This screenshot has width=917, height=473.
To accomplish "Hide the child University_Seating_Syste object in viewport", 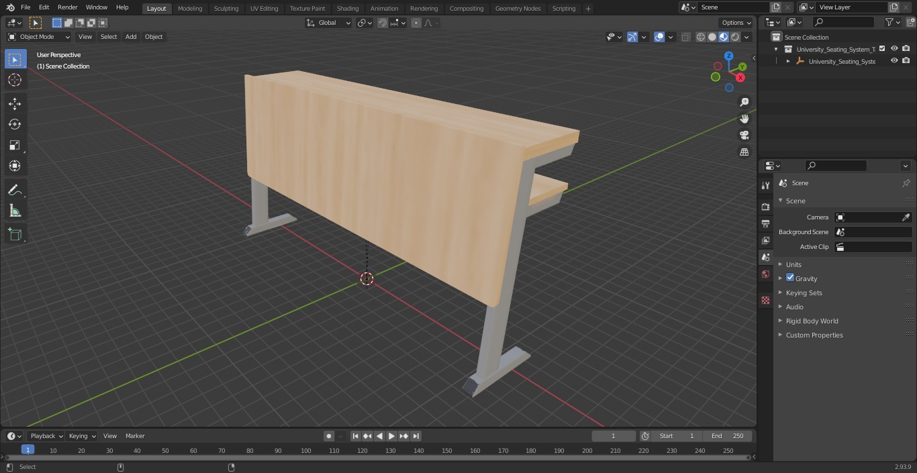I will 894,61.
